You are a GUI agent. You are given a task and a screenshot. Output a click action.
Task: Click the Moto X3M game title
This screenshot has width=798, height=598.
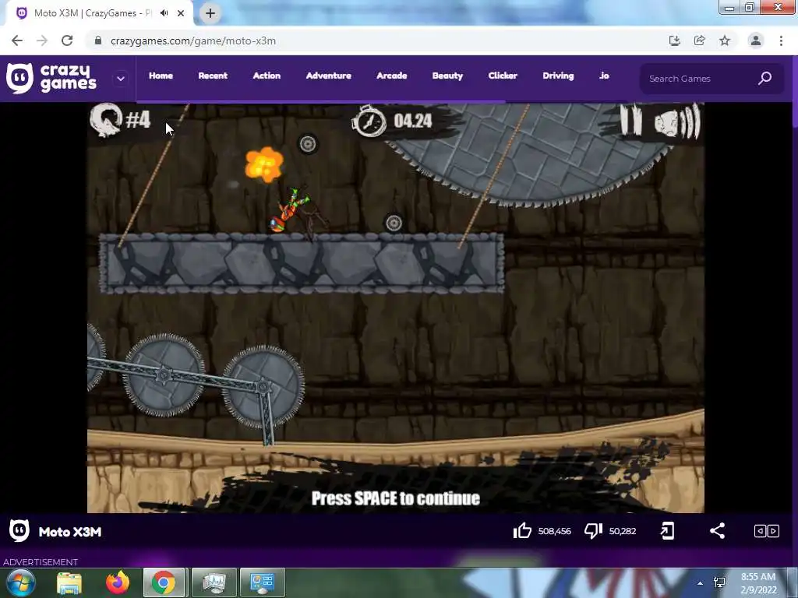tap(70, 532)
